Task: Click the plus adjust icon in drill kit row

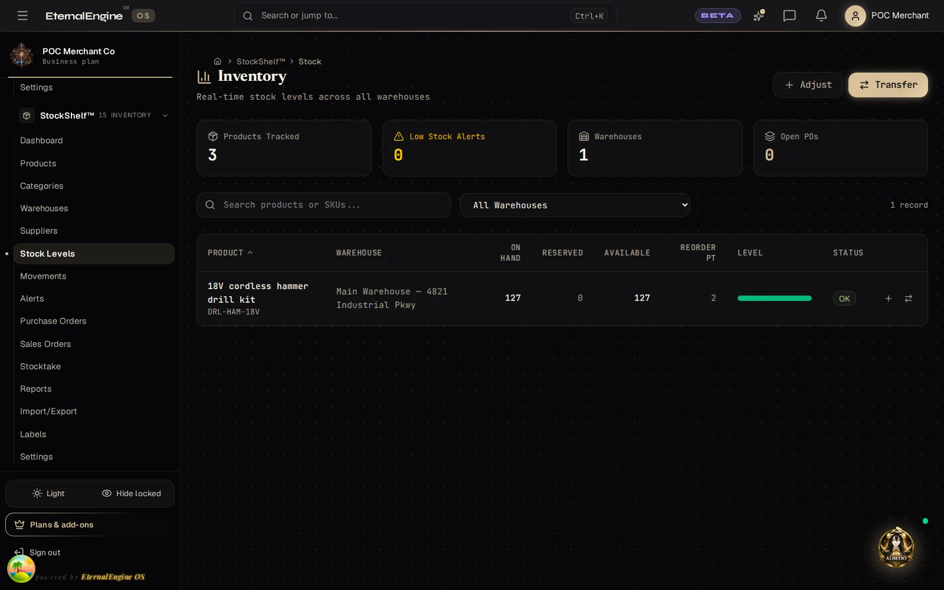Action: point(888,299)
